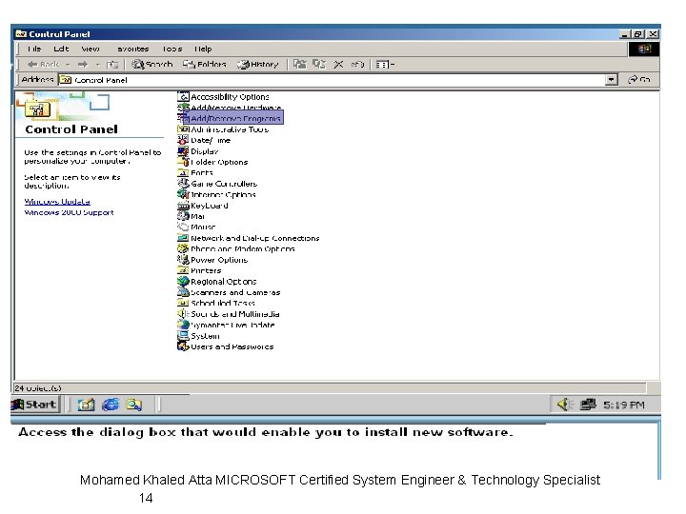Click the Forward arrow toolbar button
Screen dimensions: 686x514
(x=82, y=65)
